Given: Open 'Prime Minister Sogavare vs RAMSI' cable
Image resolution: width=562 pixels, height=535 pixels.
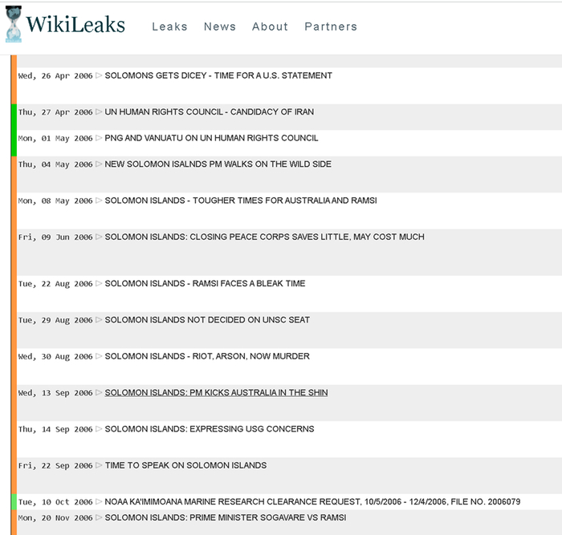Looking at the screenshot, I should 225,518.
